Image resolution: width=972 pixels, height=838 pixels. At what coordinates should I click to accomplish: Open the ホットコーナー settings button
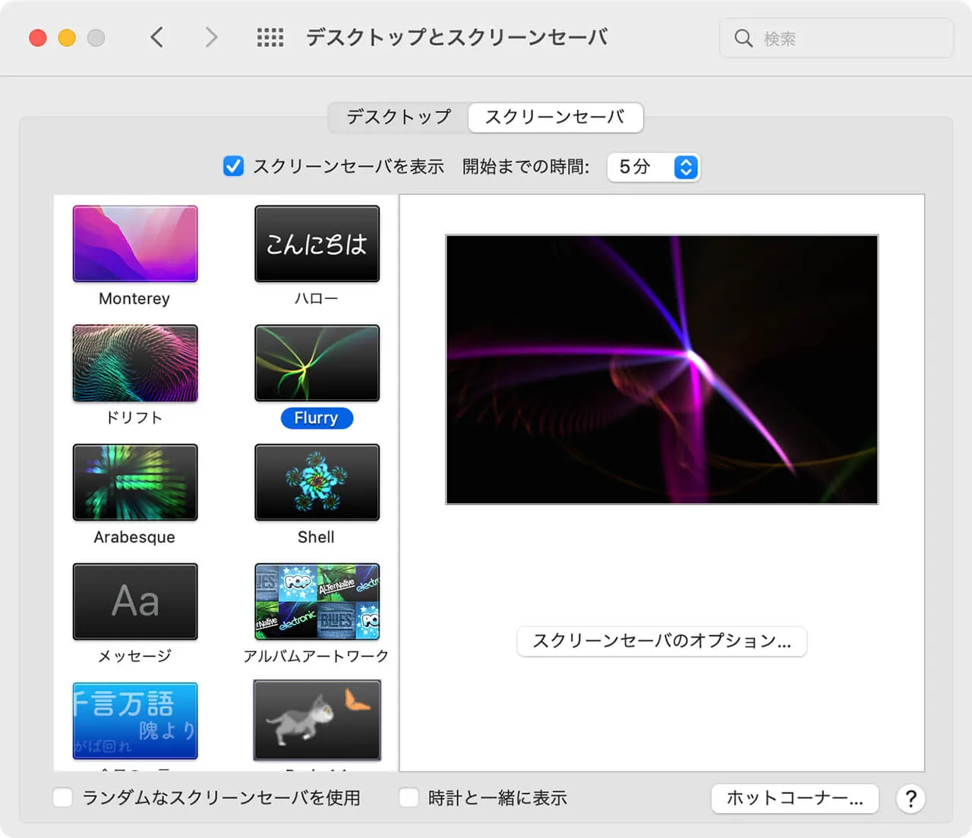pos(794,799)
